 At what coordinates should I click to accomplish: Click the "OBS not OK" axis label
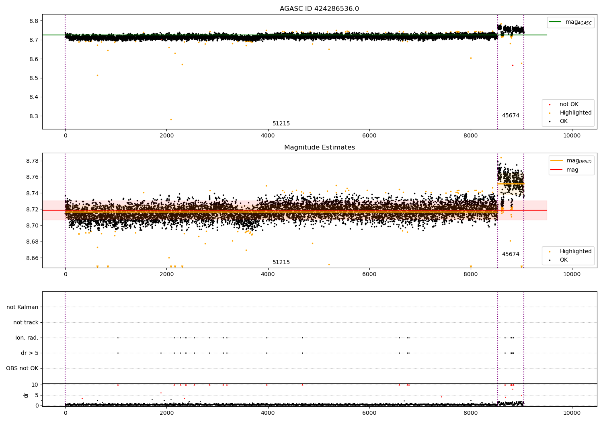[22, 368]
